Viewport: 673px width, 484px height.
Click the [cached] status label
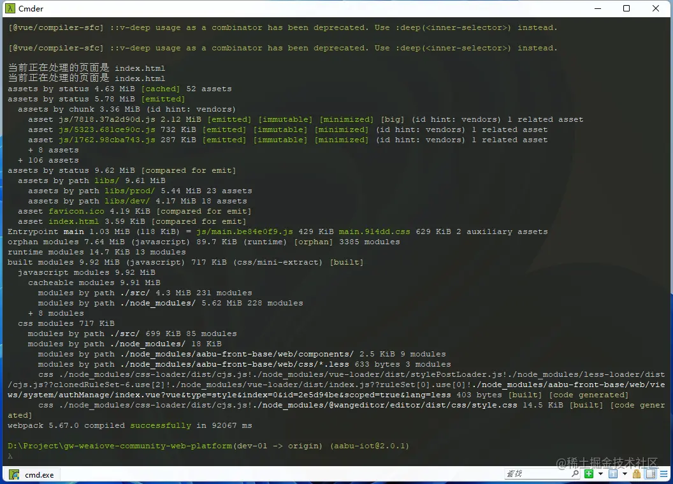point(161,89)
